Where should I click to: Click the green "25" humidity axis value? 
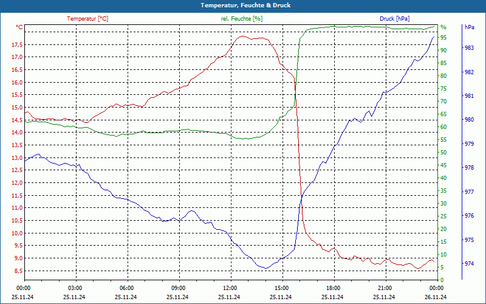point(443,216)
